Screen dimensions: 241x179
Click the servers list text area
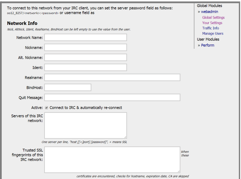click(x=85, y=125)
